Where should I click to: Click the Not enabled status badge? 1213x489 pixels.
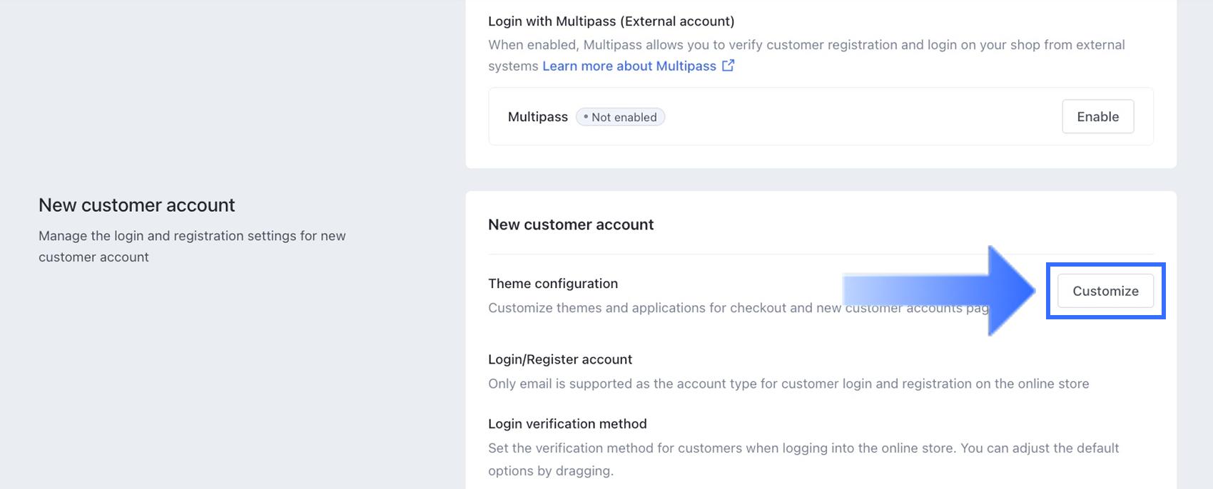point(620,117)
